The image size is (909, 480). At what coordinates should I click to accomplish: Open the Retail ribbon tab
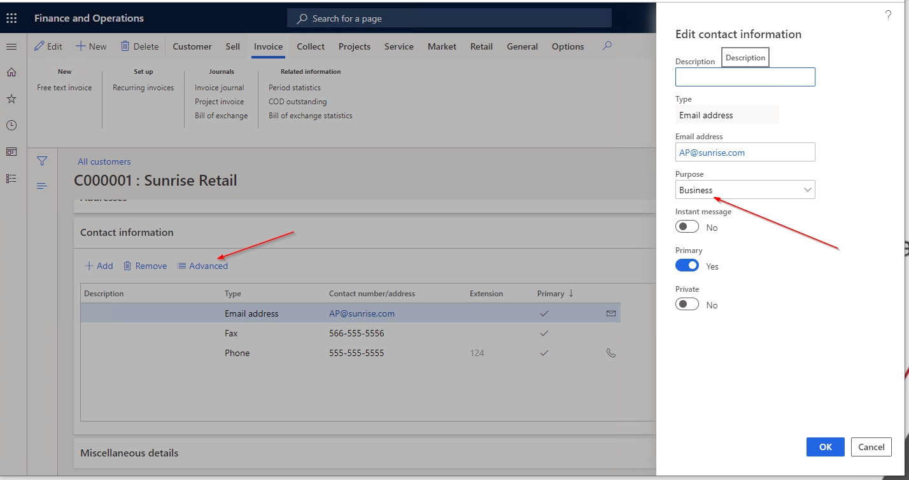pyautogui.click(x=481, y=46)
